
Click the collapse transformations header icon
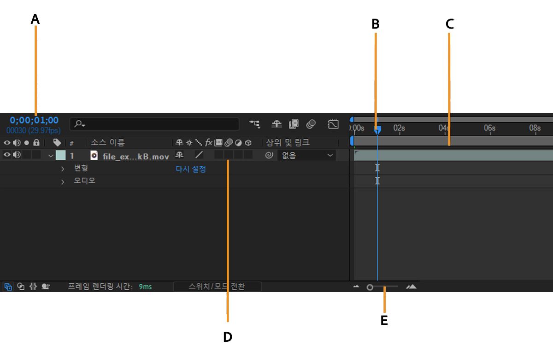188,143
